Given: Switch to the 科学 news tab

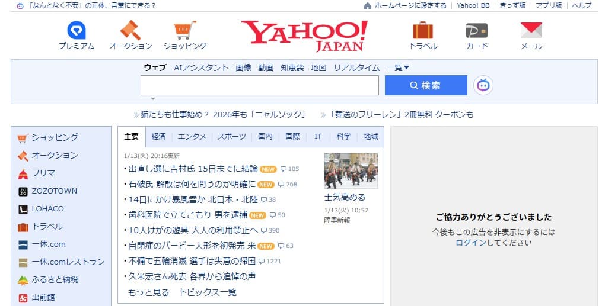Looking at the screenshot, I should (343, 136).
